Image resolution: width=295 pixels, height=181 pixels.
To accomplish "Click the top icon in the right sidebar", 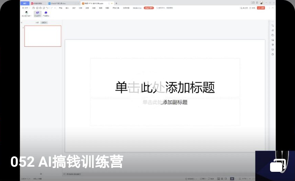I will pyautogui.click(x=272, y=26).
